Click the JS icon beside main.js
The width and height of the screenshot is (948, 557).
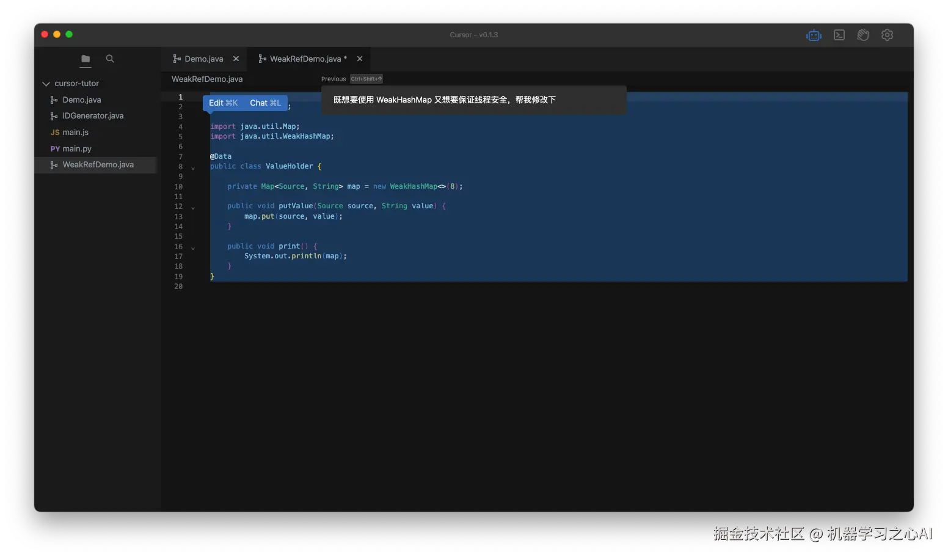click(x=54, y=132)
